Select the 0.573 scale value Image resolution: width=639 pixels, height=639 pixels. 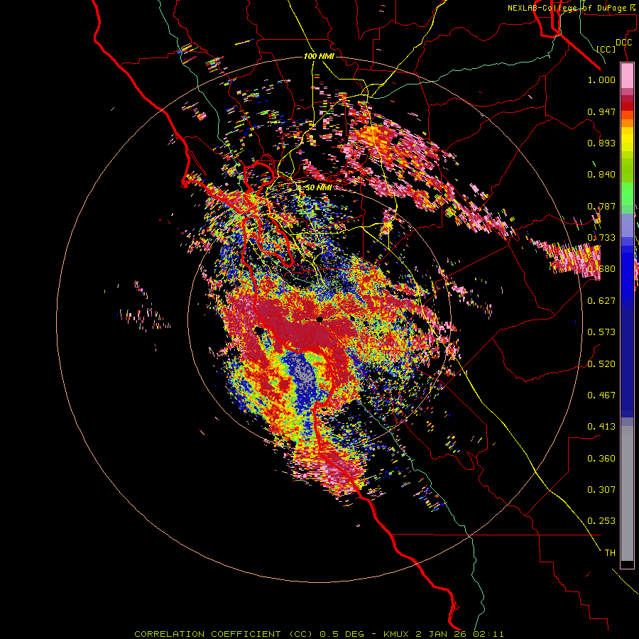(x=601, y=332)
